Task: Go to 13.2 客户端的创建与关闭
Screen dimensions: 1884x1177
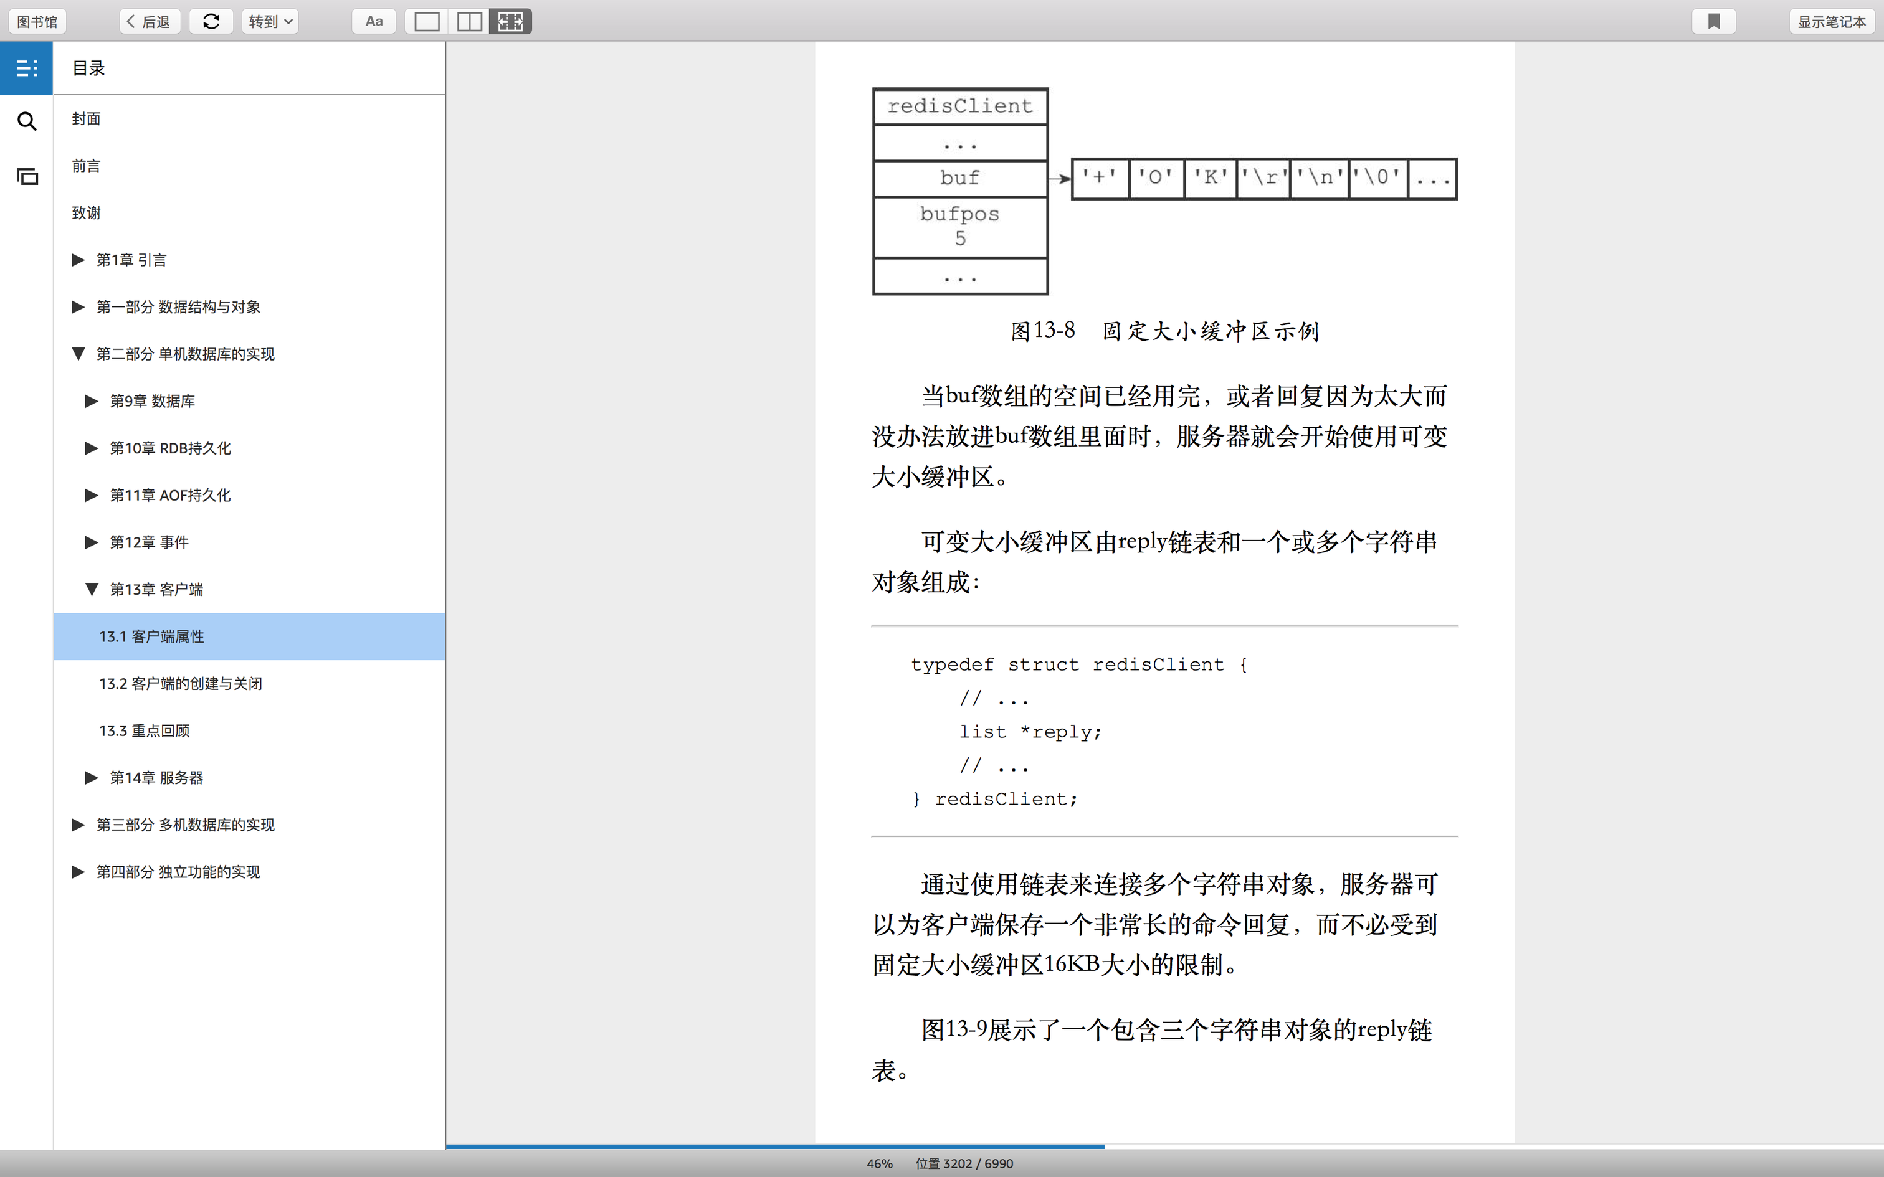Action: tap(181, 684)
